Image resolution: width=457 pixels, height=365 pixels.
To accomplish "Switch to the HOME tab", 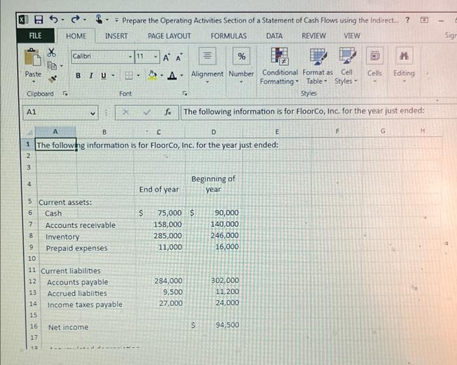I will (76, 36).
